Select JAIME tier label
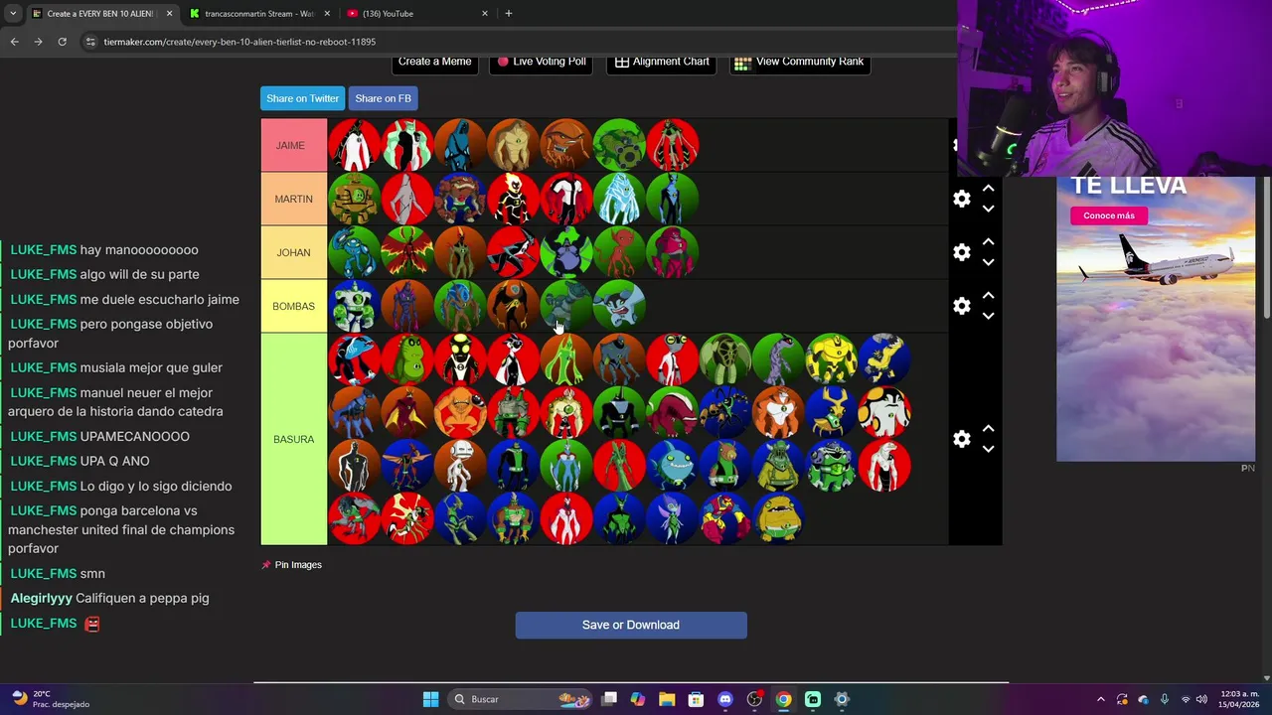Image resolution: width=1272 pixels, height=715 pixels. point(293,145)
